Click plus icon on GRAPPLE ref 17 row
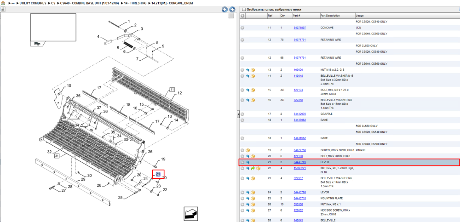 point(242,114)
